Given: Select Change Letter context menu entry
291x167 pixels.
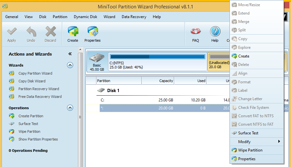Looking at the screenshot, I should pyautogui.click(x=257, y=99).
